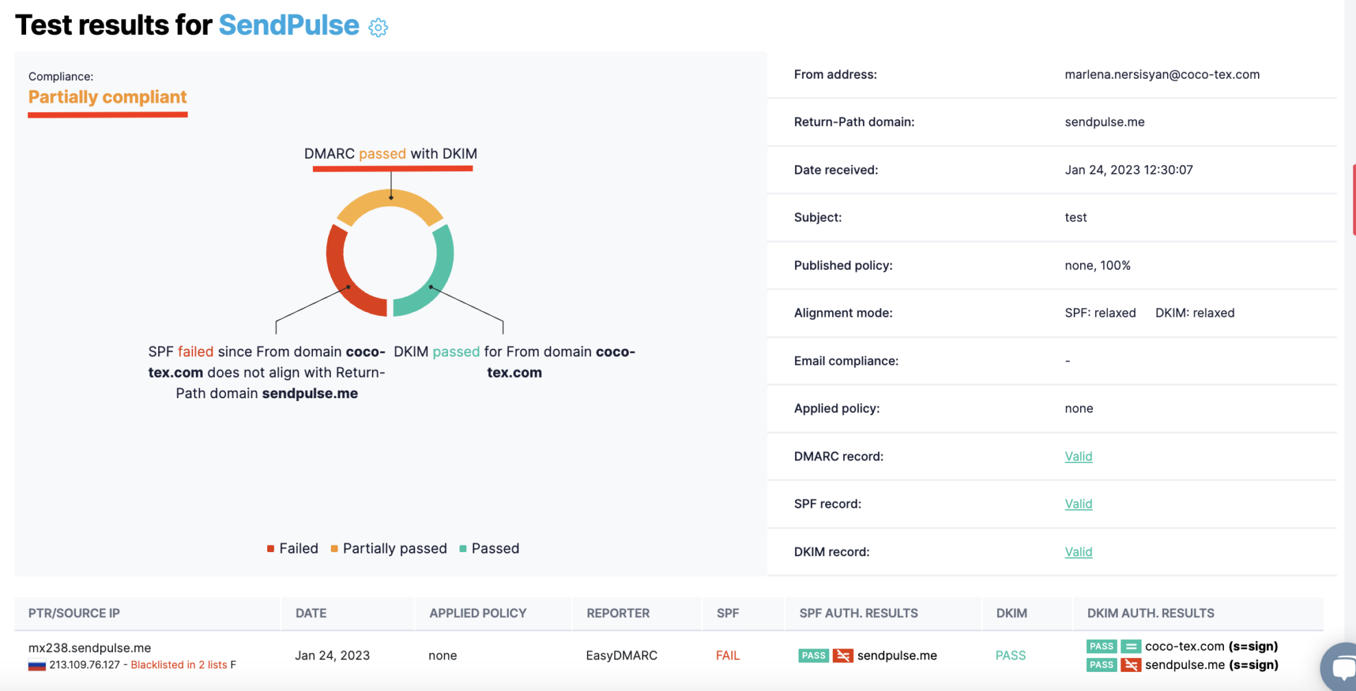Sort results by the DATE column header

coord(310,613)
